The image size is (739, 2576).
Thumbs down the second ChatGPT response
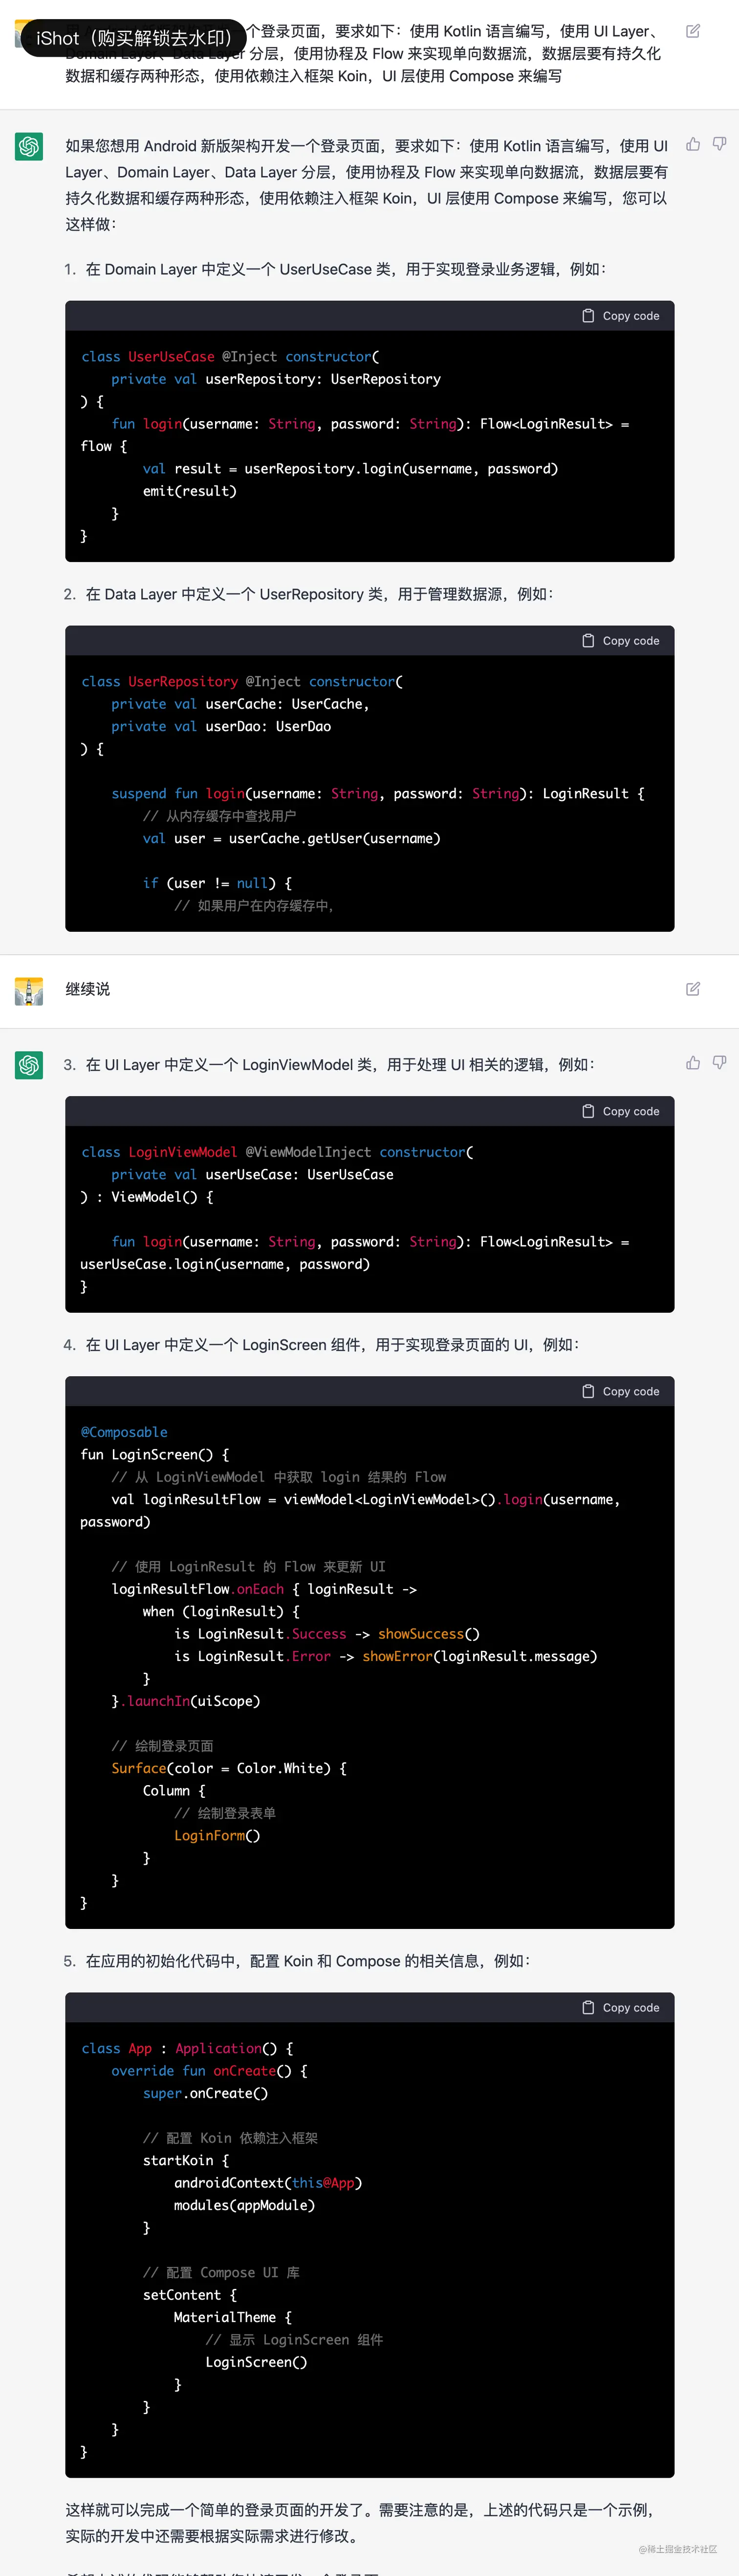click(x=719, y=1062)
